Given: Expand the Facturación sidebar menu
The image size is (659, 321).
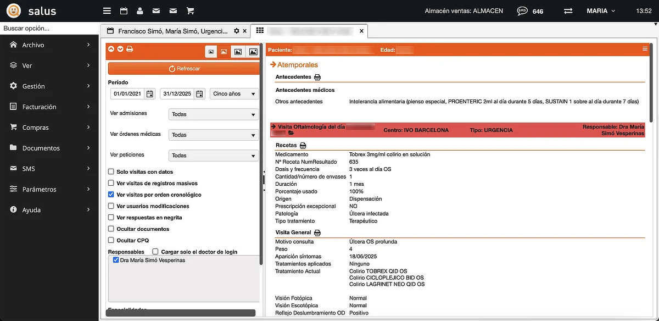Looking at the screenshot, I should 49,107.
